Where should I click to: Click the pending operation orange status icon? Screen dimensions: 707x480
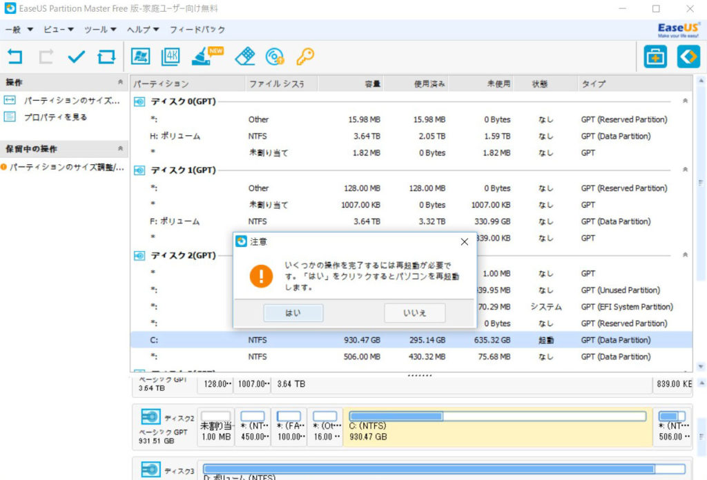3,167
